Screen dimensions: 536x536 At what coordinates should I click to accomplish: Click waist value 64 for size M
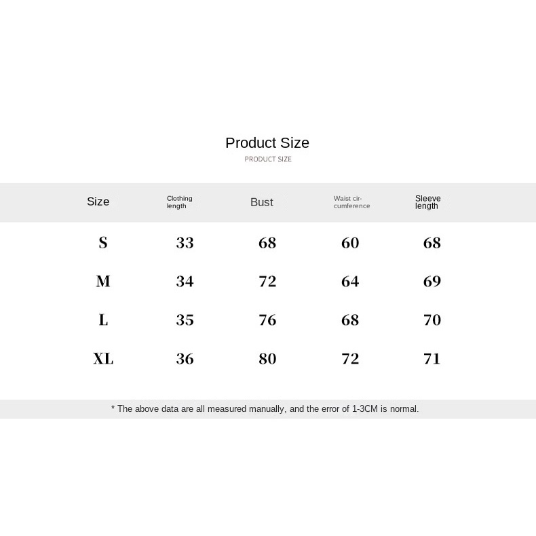click(350, 282)
